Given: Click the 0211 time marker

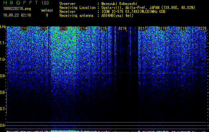Looking at the screenshot, I should coord(23,28).
